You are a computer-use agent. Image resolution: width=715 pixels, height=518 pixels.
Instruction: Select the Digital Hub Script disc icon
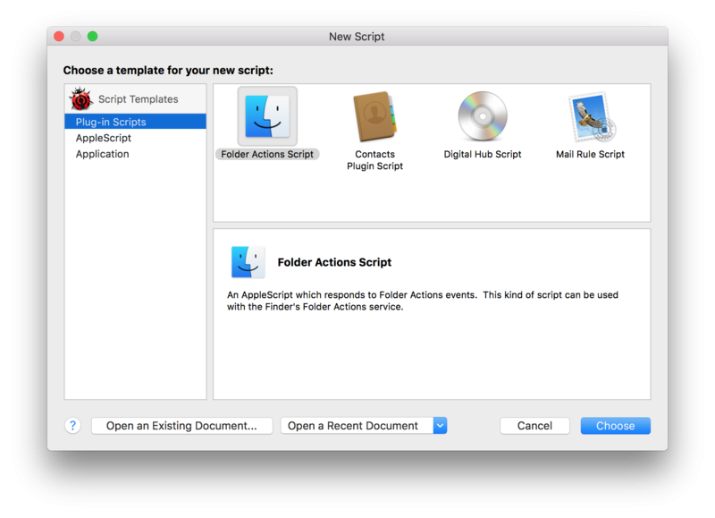tap(483, 116)
